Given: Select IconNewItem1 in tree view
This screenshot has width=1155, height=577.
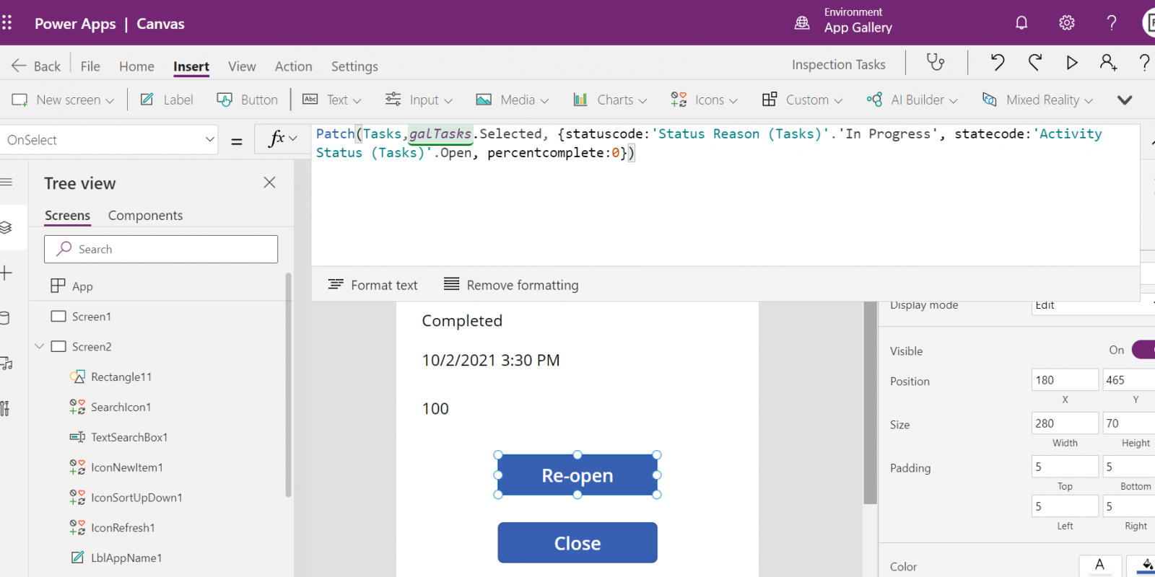Looking at the screenshot, I should click(127, 467).
